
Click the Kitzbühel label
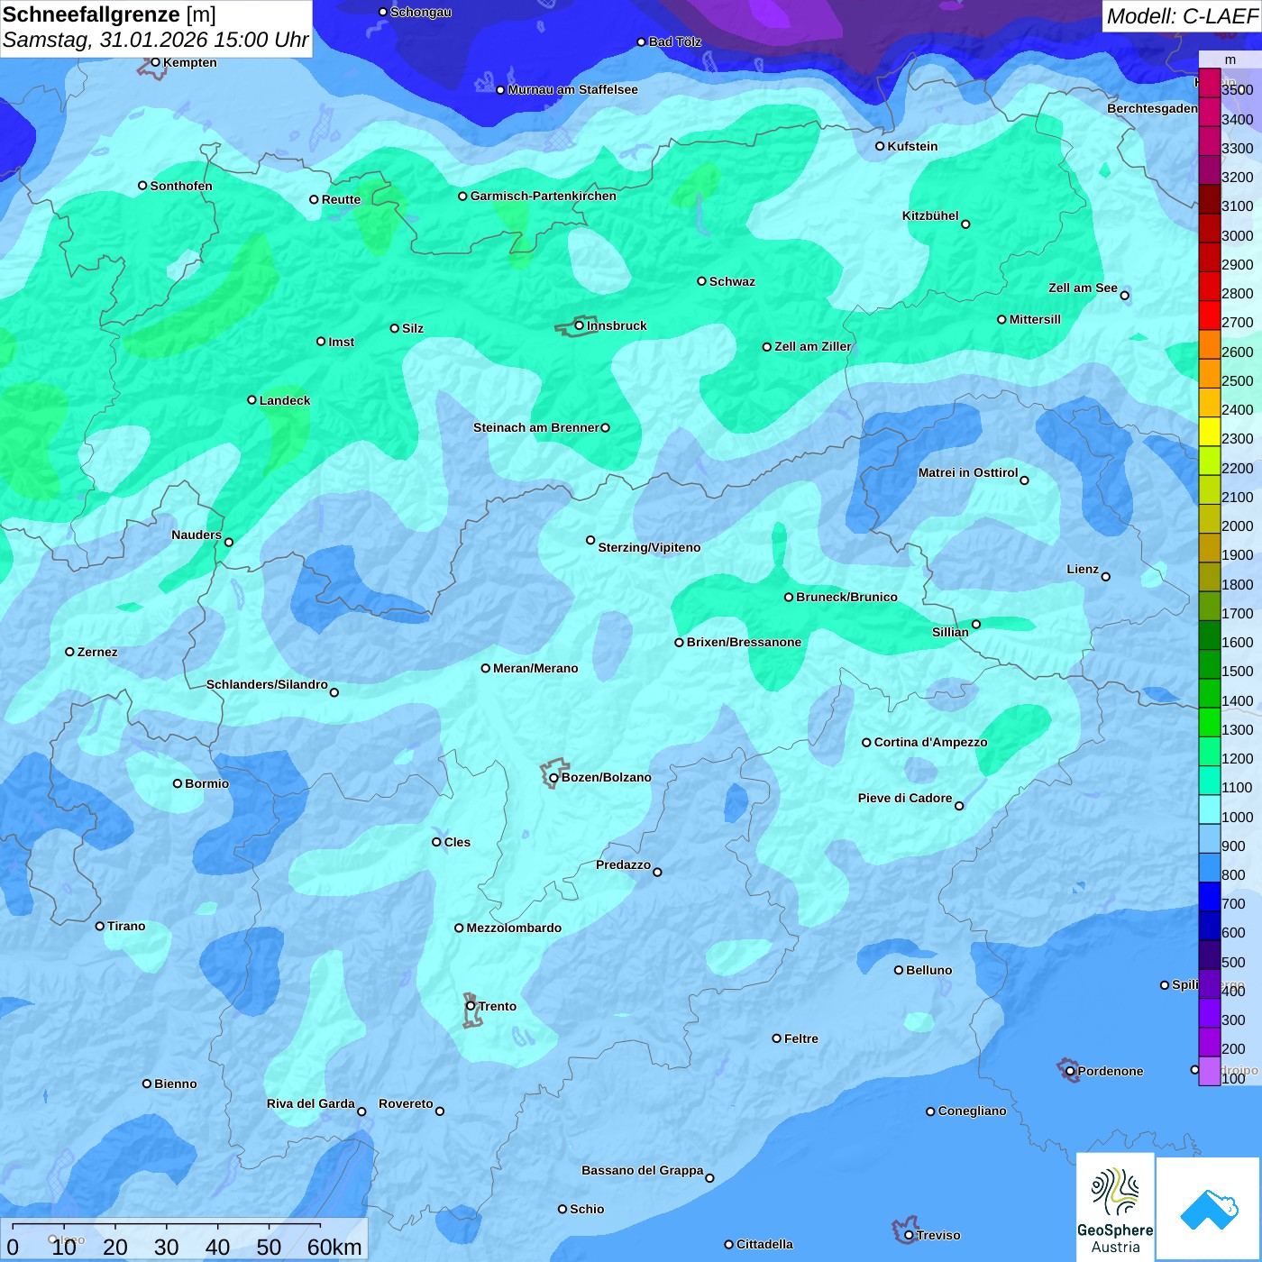coord(930,215)
